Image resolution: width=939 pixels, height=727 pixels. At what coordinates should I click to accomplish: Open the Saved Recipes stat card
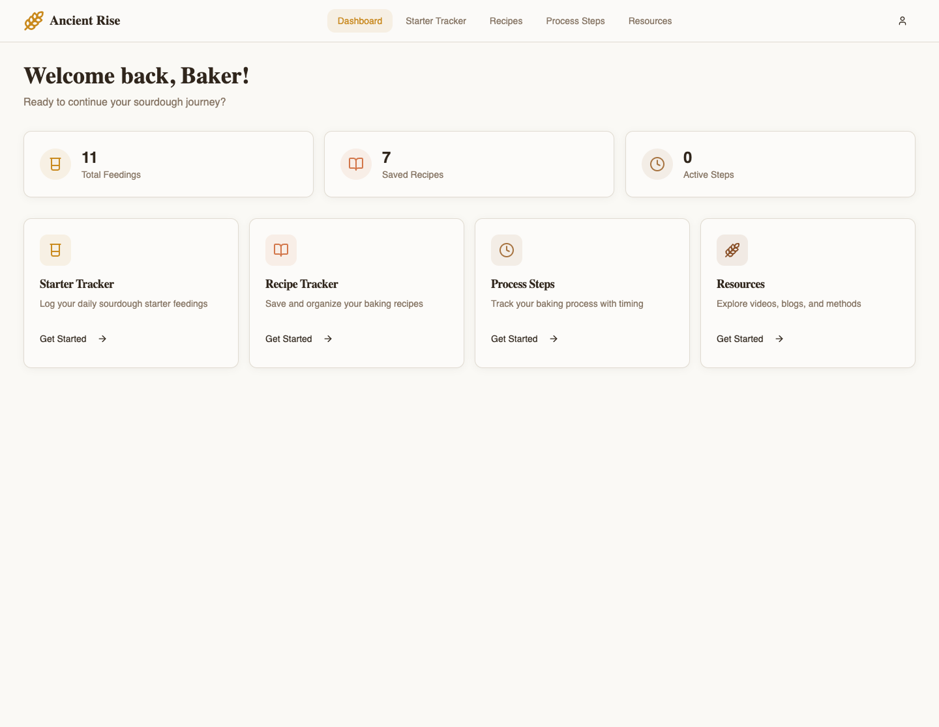tap(469, 164)
